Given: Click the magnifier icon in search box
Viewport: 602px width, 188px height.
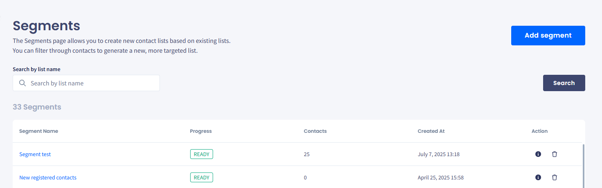Looking at the screenshot, I should tap(22, 83).
